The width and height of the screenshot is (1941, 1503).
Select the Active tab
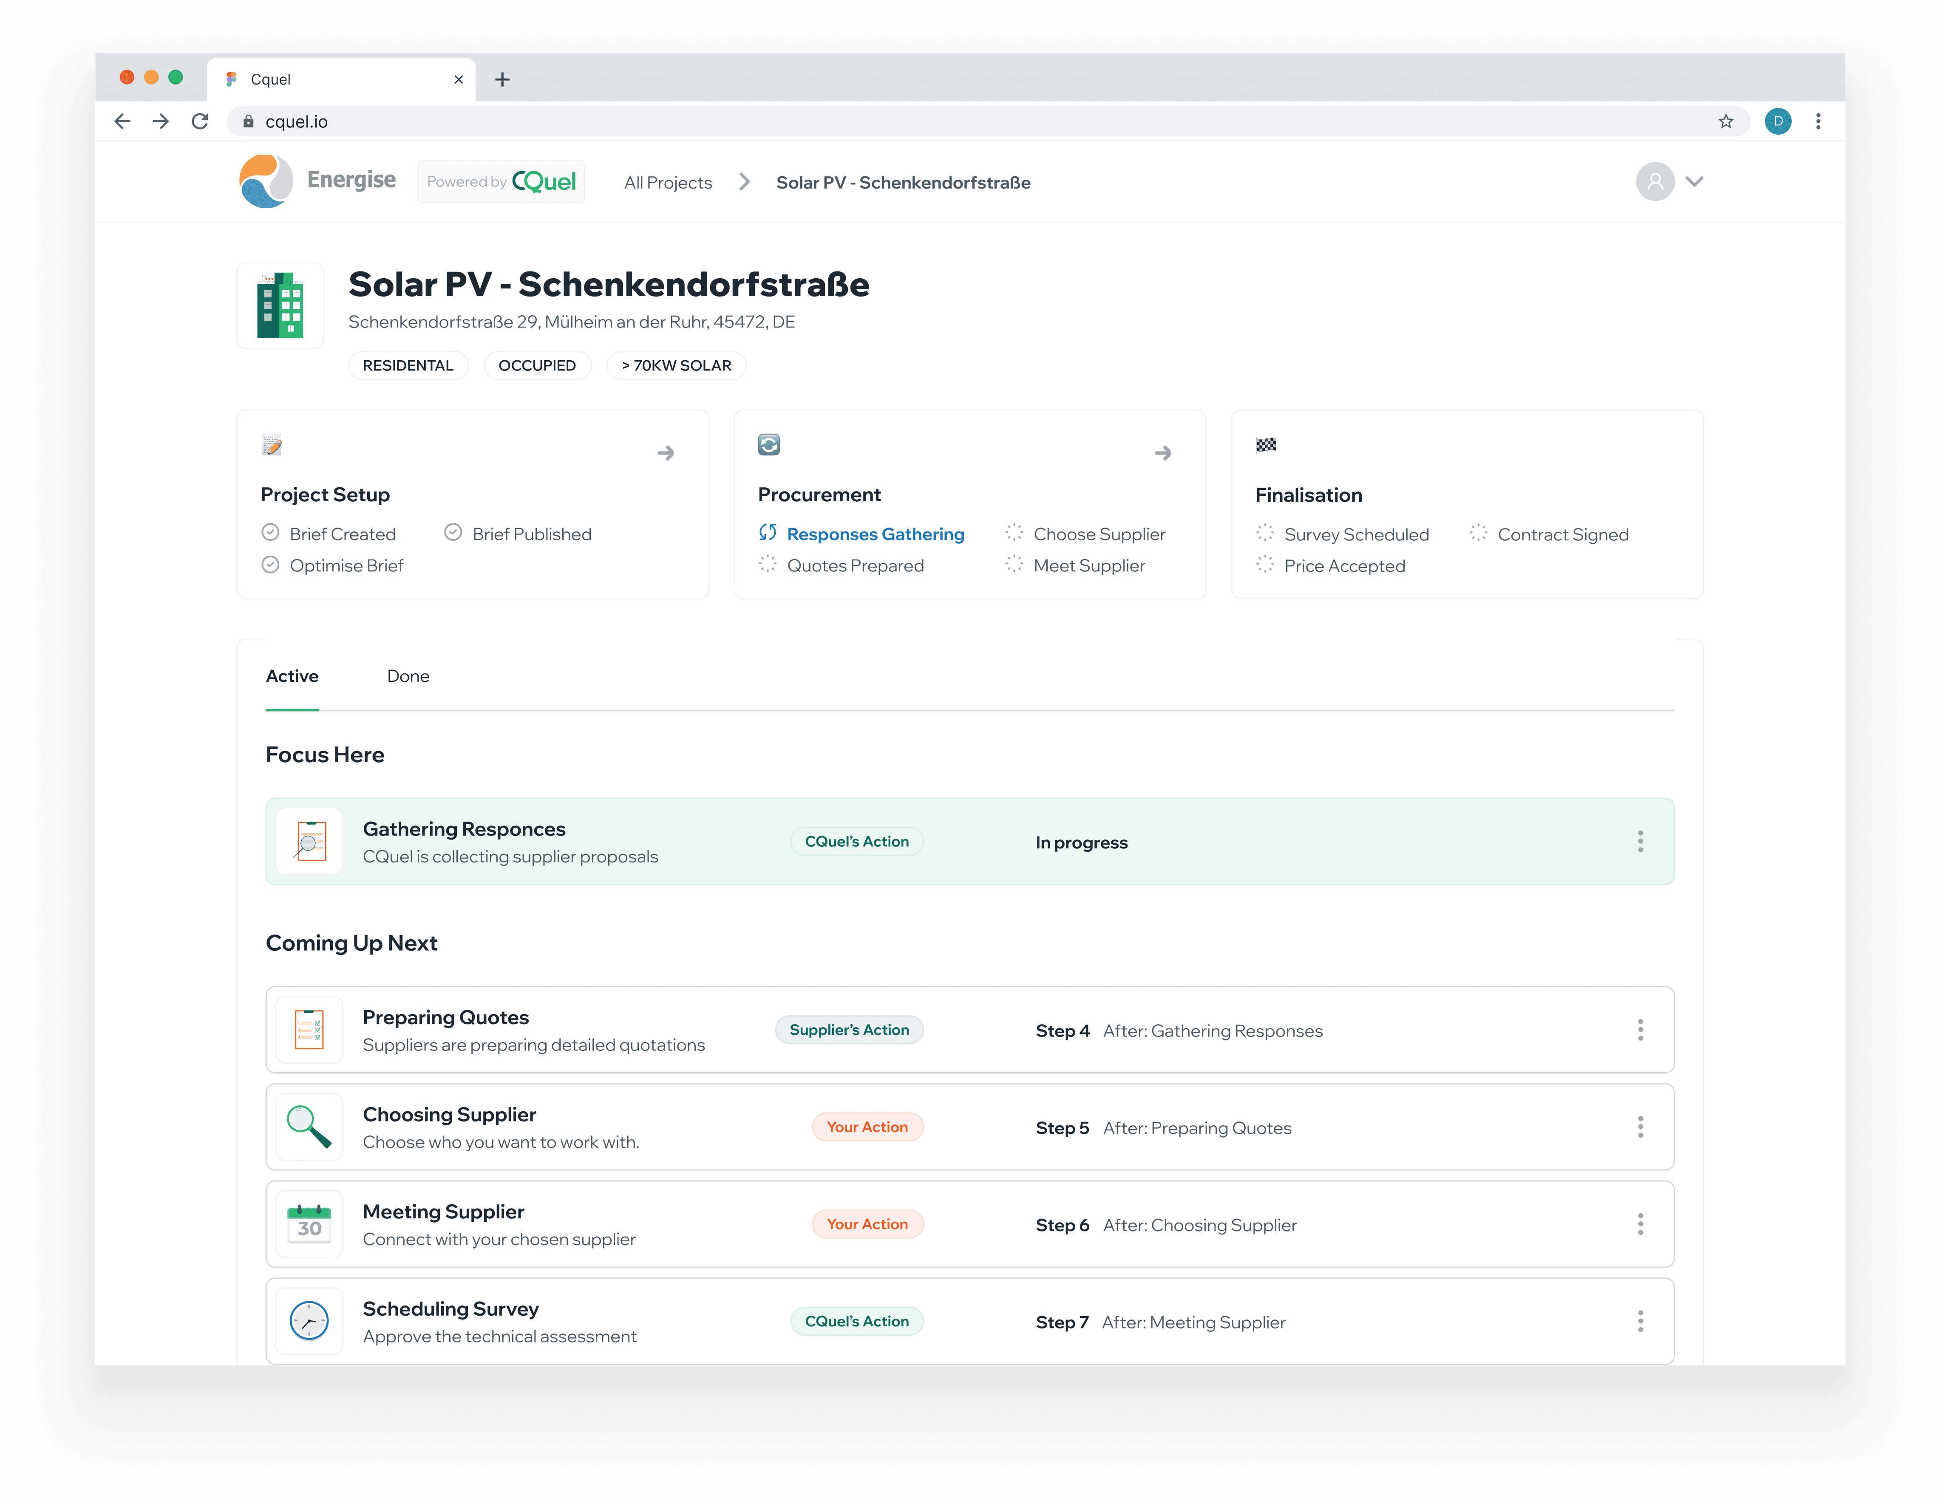292,676
